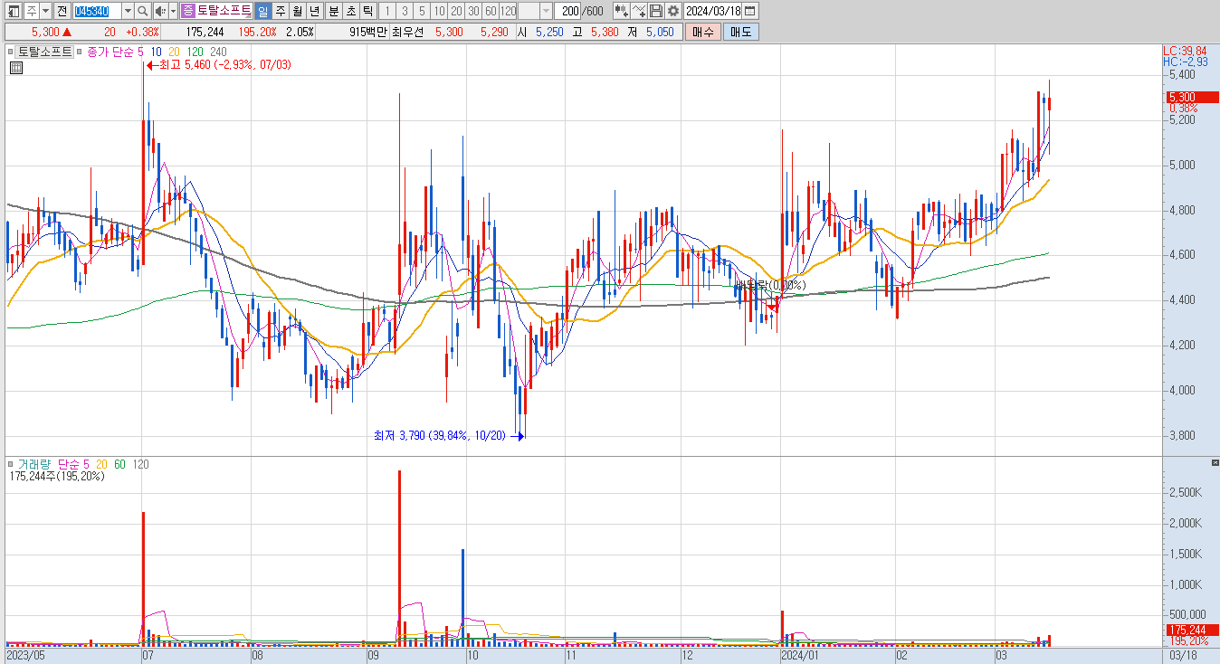Choose the 120 interval button
1220x664 pixels.
(x=508, y=11)
